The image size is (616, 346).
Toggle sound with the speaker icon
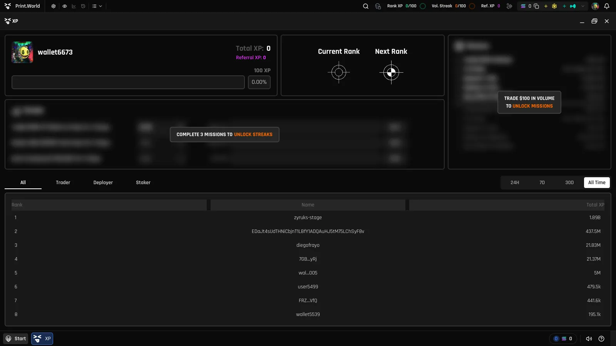pyautogui.click(x=589, y=339)
